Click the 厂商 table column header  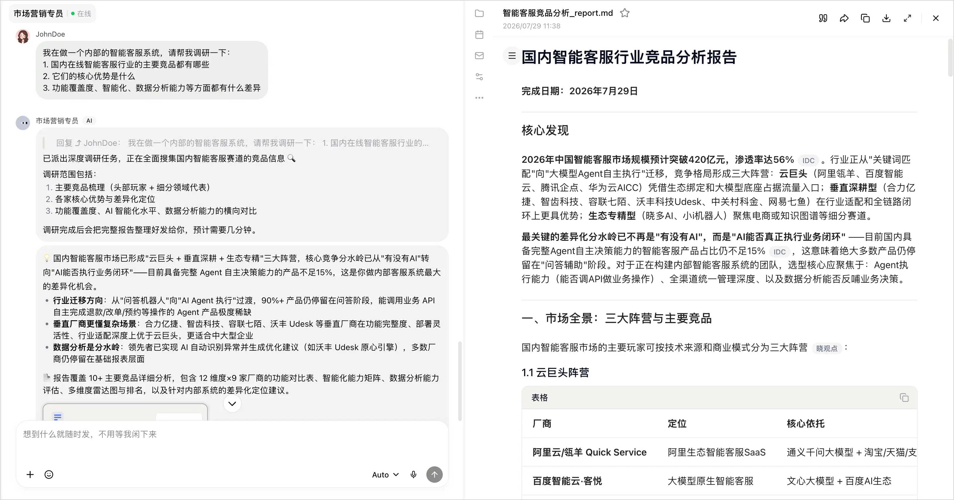coord(542,424)
